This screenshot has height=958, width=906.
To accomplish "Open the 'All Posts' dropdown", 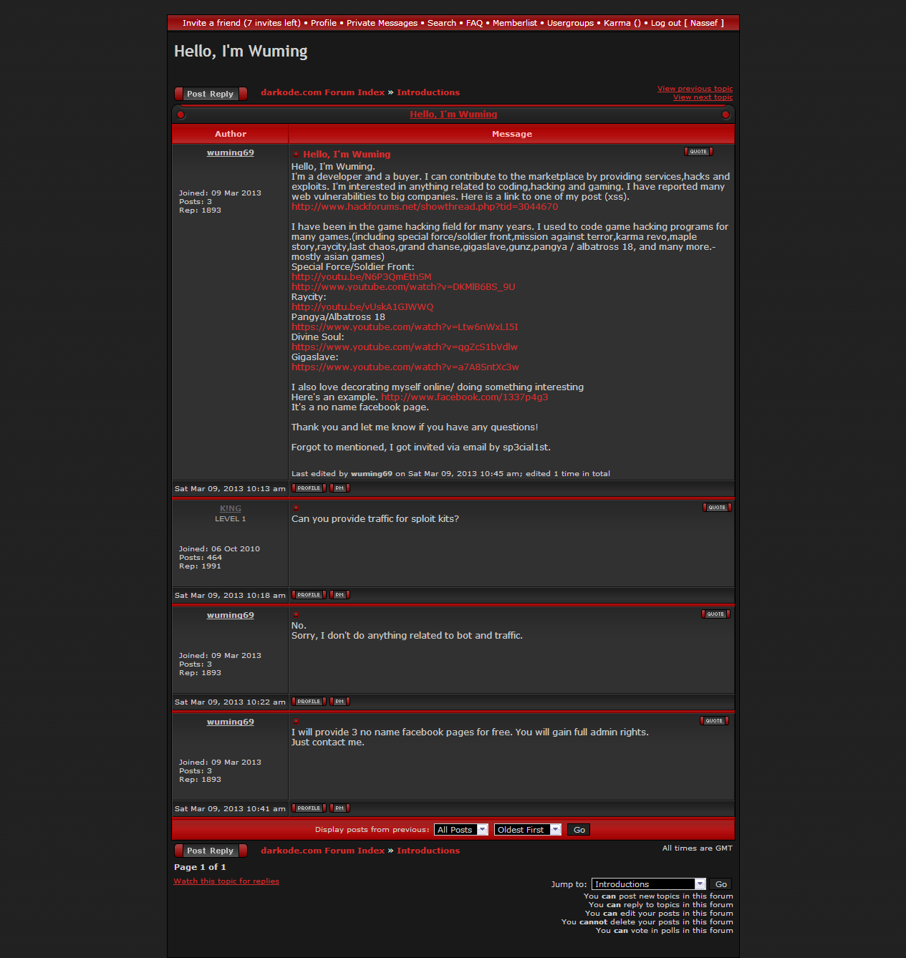I will point(461,830).
